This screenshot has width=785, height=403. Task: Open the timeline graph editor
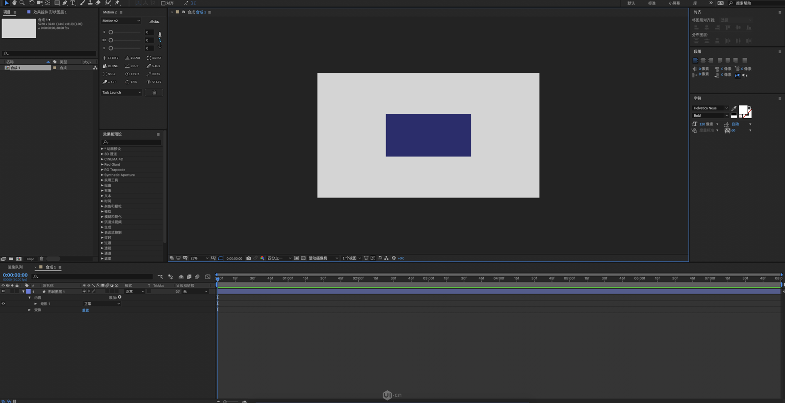click(208, 277)
